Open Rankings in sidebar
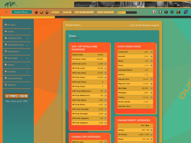This screenshot has width=191, height=143. [x=17, y=52]
